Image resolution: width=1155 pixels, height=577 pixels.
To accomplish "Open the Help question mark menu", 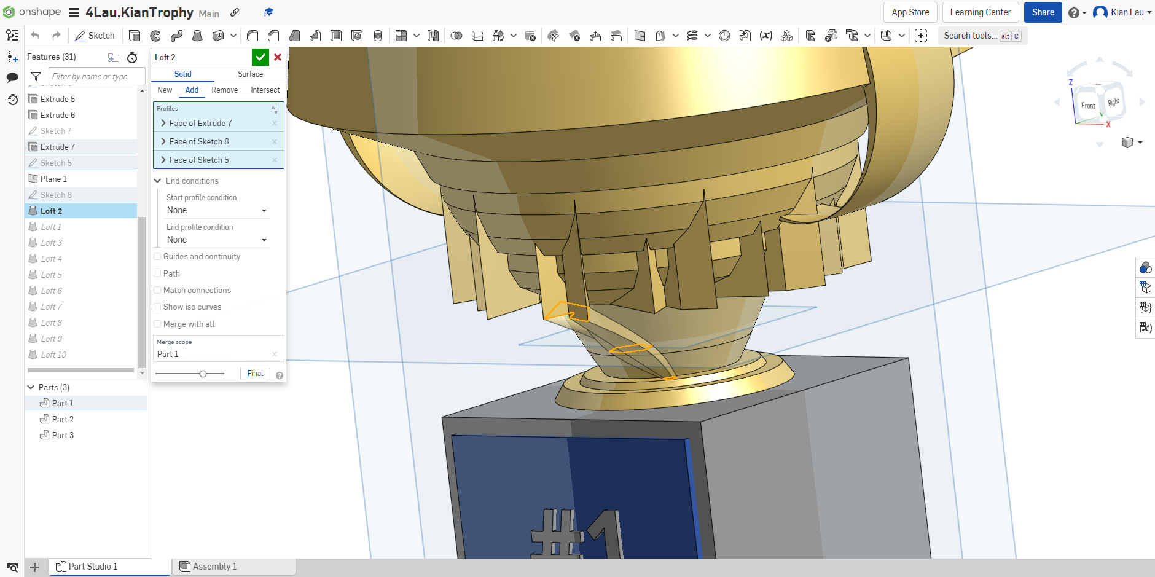I will click(1077, 12).
